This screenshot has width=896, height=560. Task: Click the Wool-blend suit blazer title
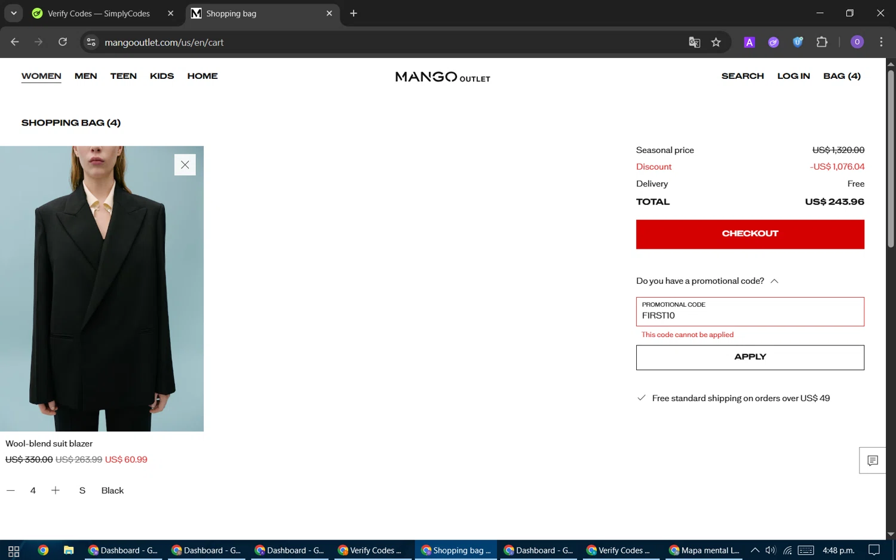click(49, 443)
